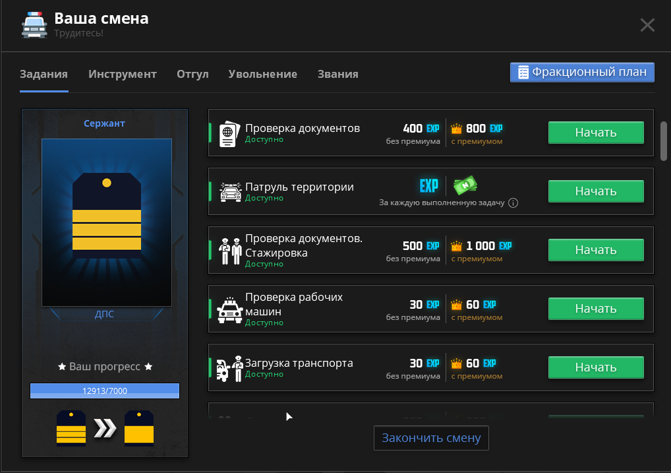The image size is (671, 473).
Task: Start the Проверка рабочих машин task
Action: (x=596, y=309)
